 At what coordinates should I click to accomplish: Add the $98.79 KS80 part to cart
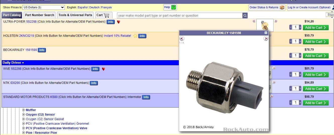pyautogui.click(x=316, y=103)
